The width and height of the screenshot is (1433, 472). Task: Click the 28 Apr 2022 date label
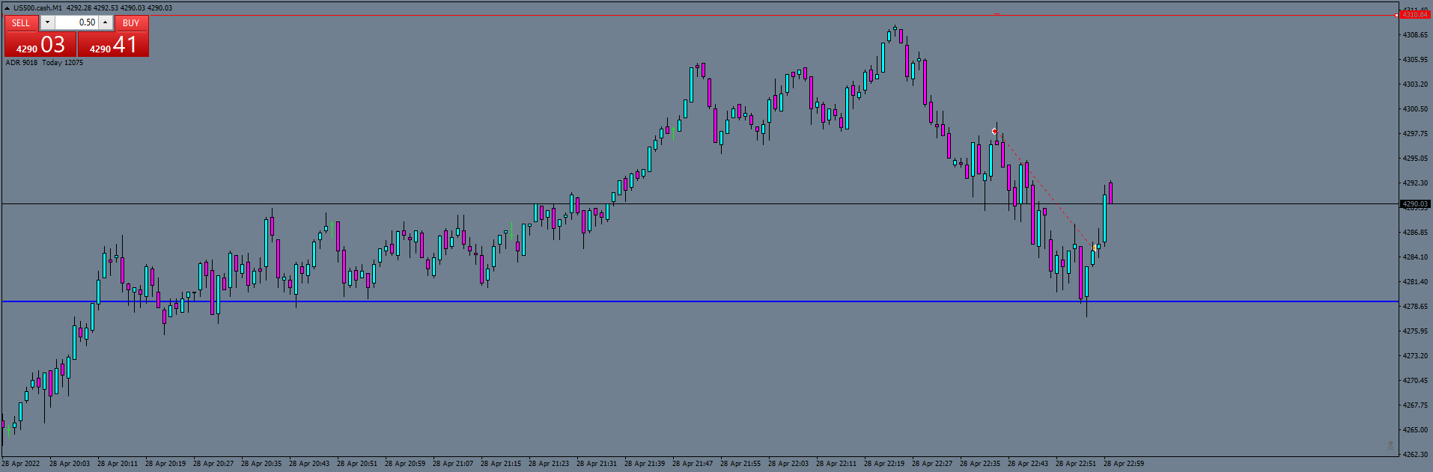pyautogui.click(x=21, y=464)
